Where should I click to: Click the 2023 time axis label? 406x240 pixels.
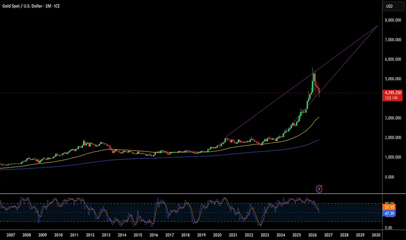(265, 235)
